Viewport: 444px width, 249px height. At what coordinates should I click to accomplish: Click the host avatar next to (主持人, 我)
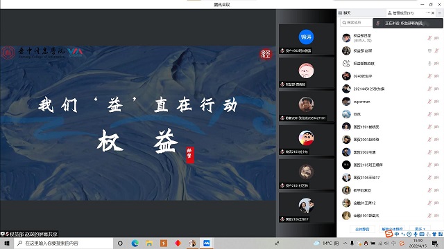coord(346,38)
